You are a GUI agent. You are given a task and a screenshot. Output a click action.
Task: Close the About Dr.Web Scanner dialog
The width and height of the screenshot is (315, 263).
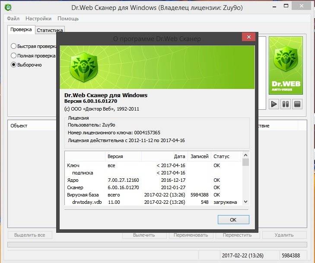[x=249, y=37]
